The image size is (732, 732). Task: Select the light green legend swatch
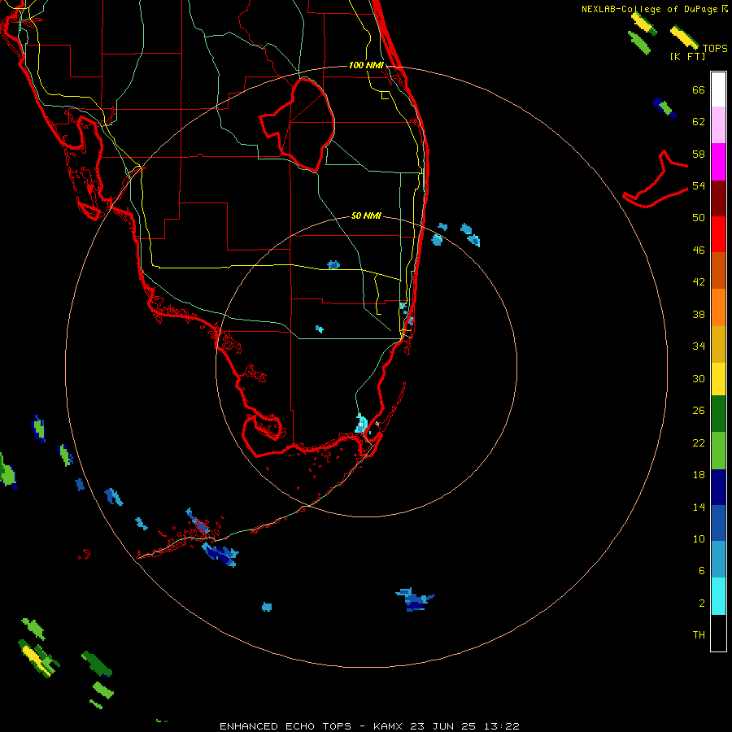718,450
